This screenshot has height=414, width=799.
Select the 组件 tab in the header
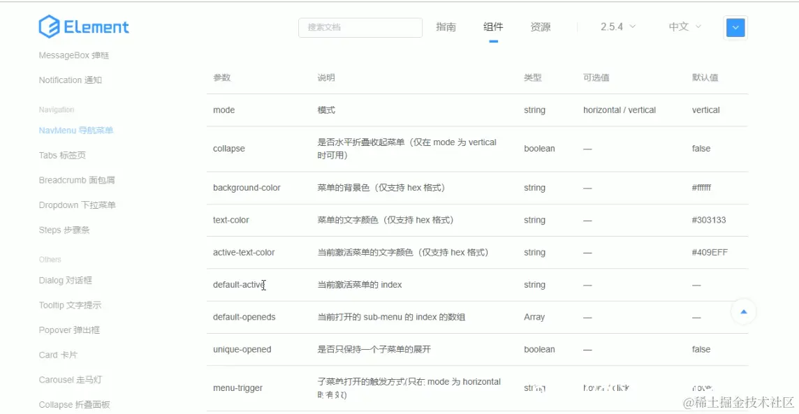click(493, 27)
